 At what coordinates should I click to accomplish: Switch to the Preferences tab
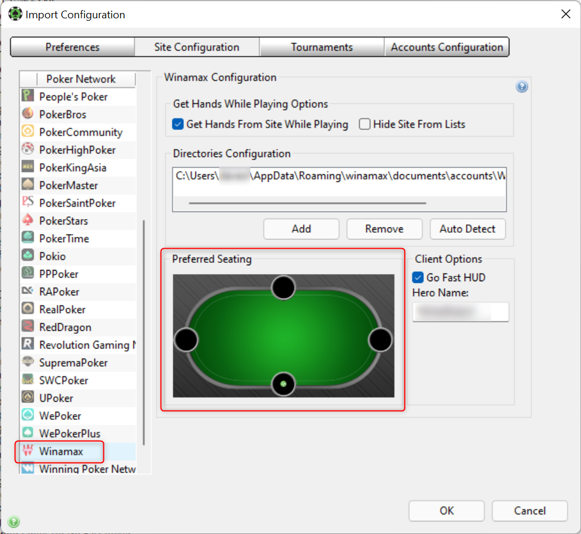(x=72, y=47)
